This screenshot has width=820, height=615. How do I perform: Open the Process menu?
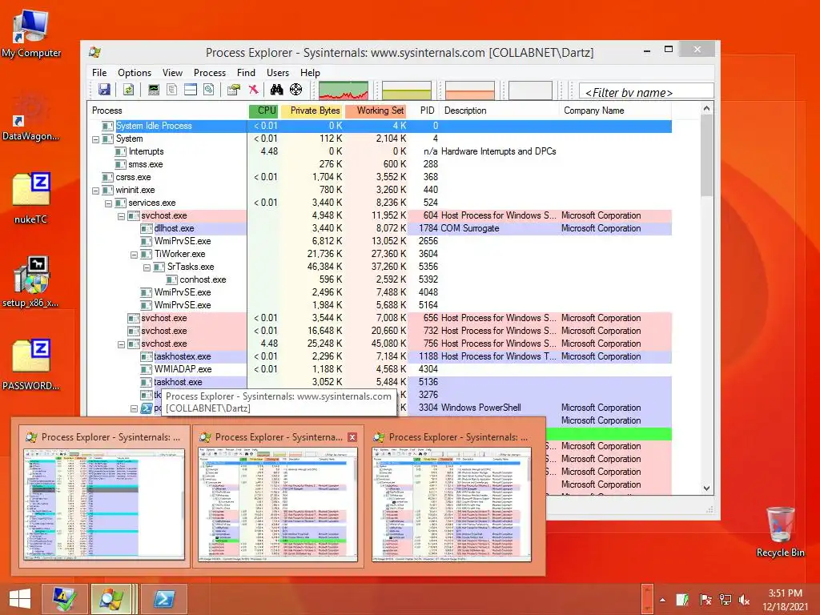[x=210, y=73]
